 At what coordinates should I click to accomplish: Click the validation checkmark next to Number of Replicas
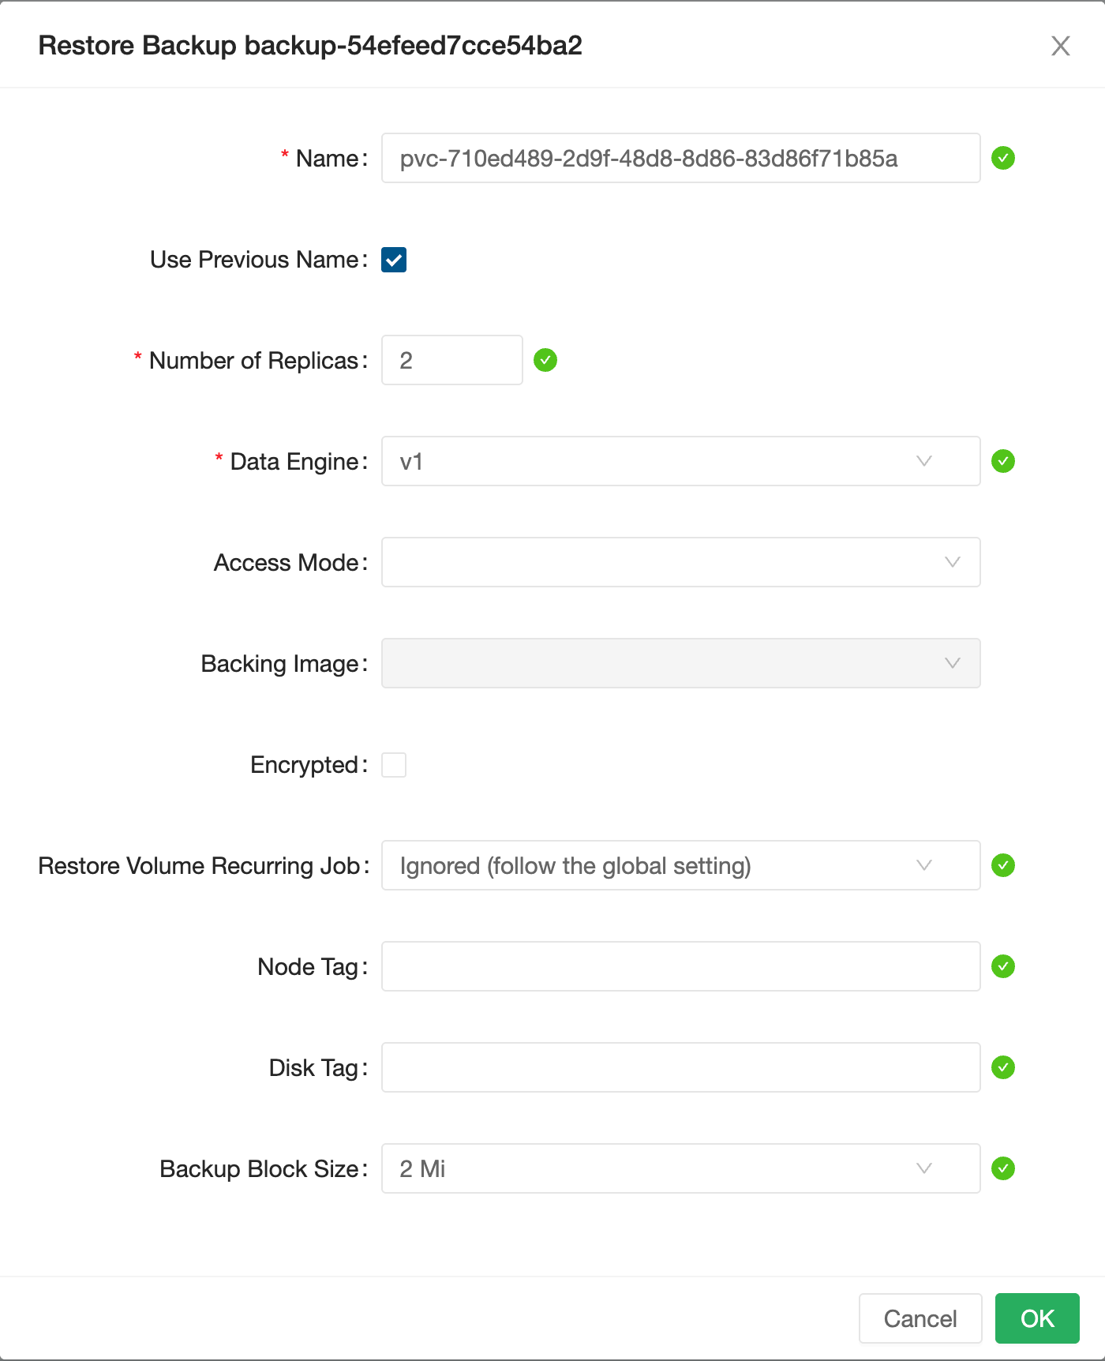coord(545,360)
